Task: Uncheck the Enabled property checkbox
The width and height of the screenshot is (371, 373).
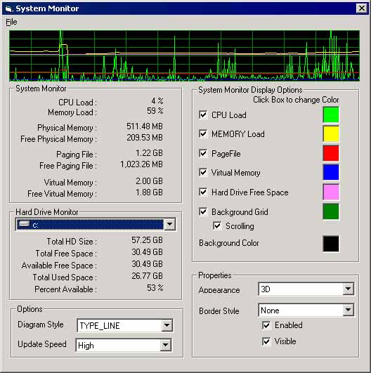Action: [x=266, y=325]
